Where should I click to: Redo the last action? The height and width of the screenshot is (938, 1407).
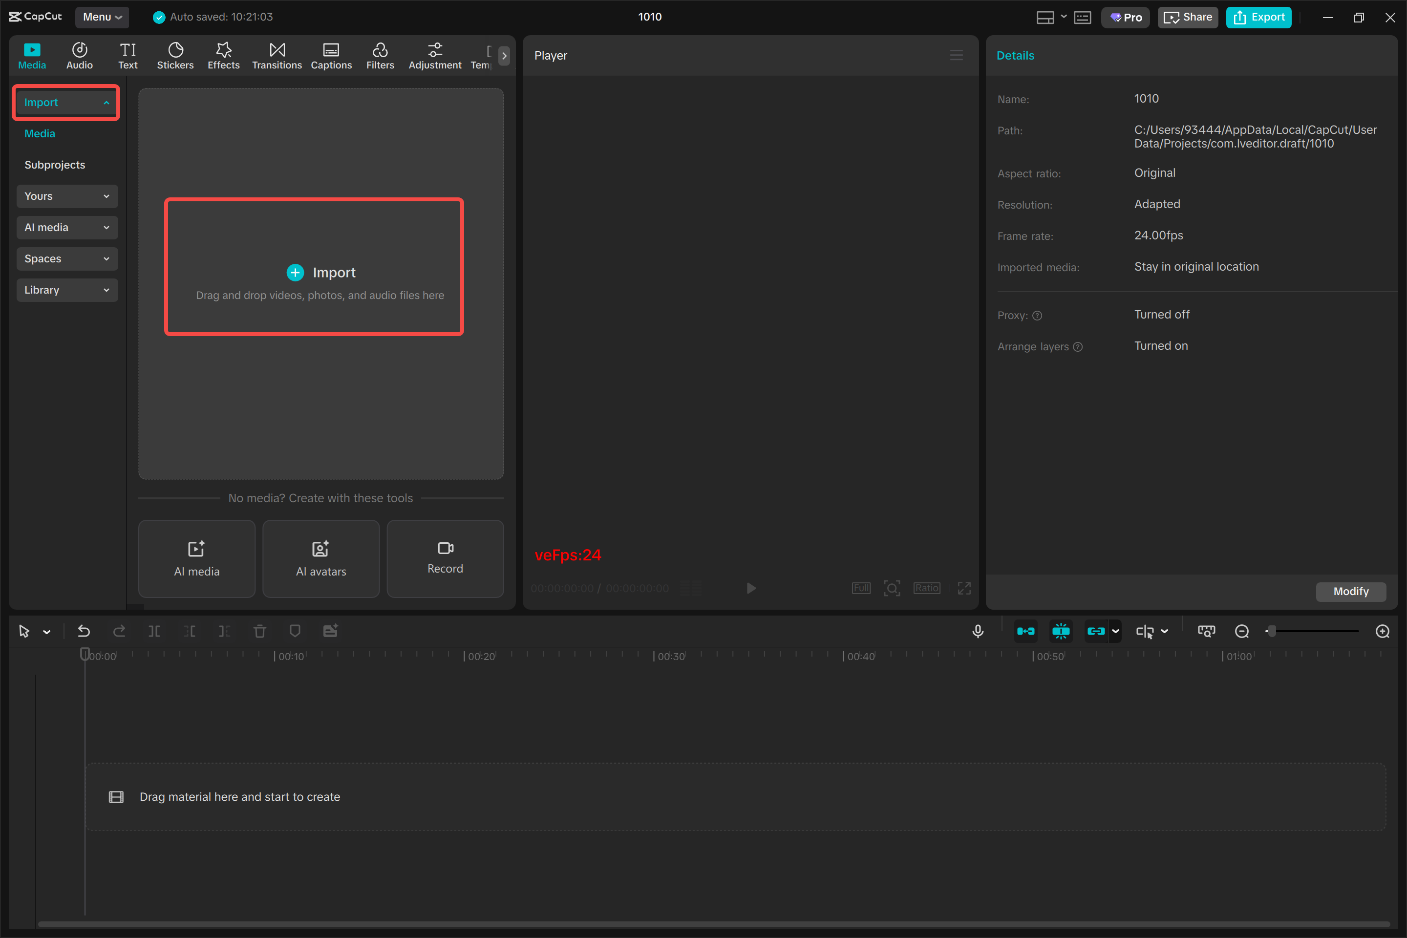(x=119, y=631)
